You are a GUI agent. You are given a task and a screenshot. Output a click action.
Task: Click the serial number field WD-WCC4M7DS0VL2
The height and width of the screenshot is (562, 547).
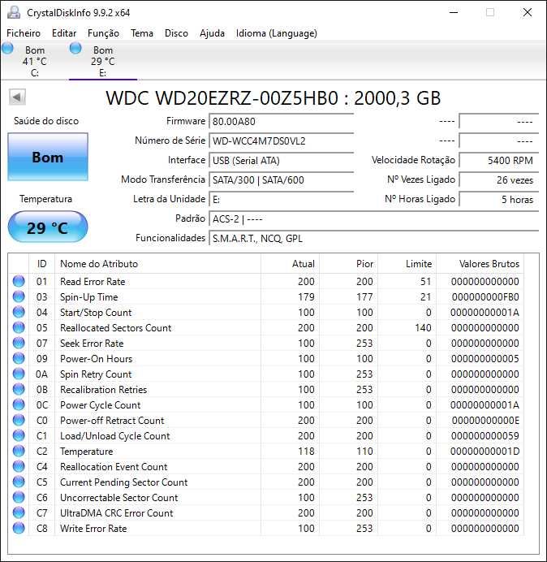tap(281, 140)
